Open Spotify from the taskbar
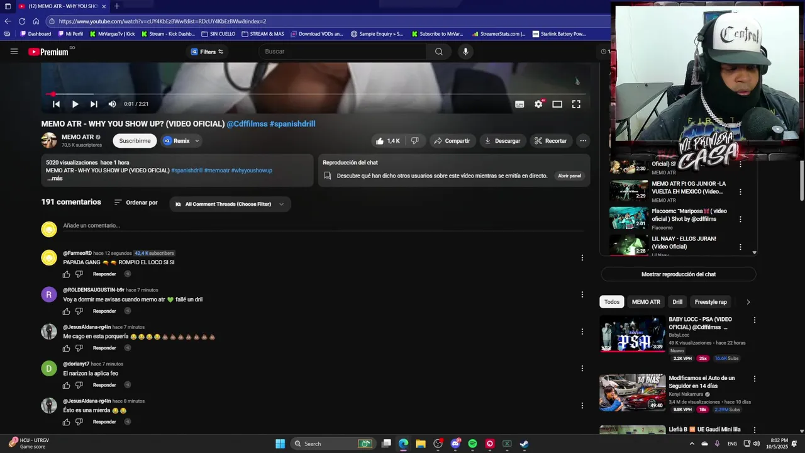The height and width of the screenshot is (453, 805). (x=472, y=444)
